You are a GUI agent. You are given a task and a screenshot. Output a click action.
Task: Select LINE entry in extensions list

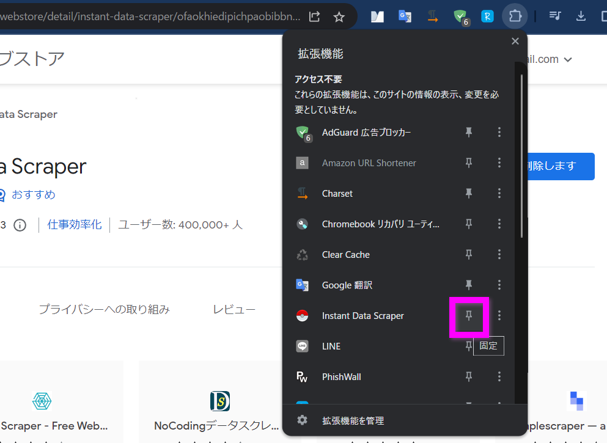(331, 346)
